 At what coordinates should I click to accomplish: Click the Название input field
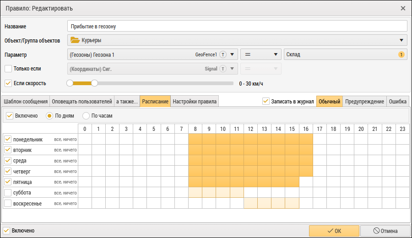point(237,26)
